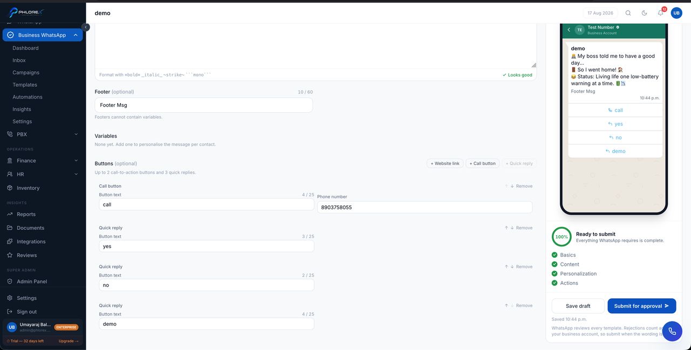Image resolution: width=691 pixels, height=350 pixels.
Task: Click the Actions checklist item
Action: click(x=565, y=283)
